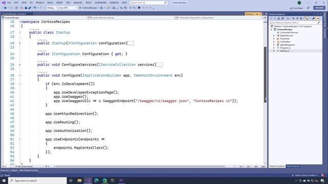Open the PROJECT menu

coord(40,3)
